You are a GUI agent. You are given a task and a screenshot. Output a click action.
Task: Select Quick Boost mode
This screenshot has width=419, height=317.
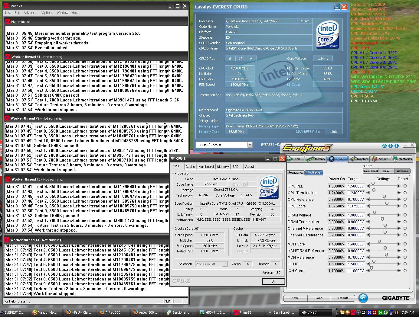pyautogui.click(x=370, y=171)
